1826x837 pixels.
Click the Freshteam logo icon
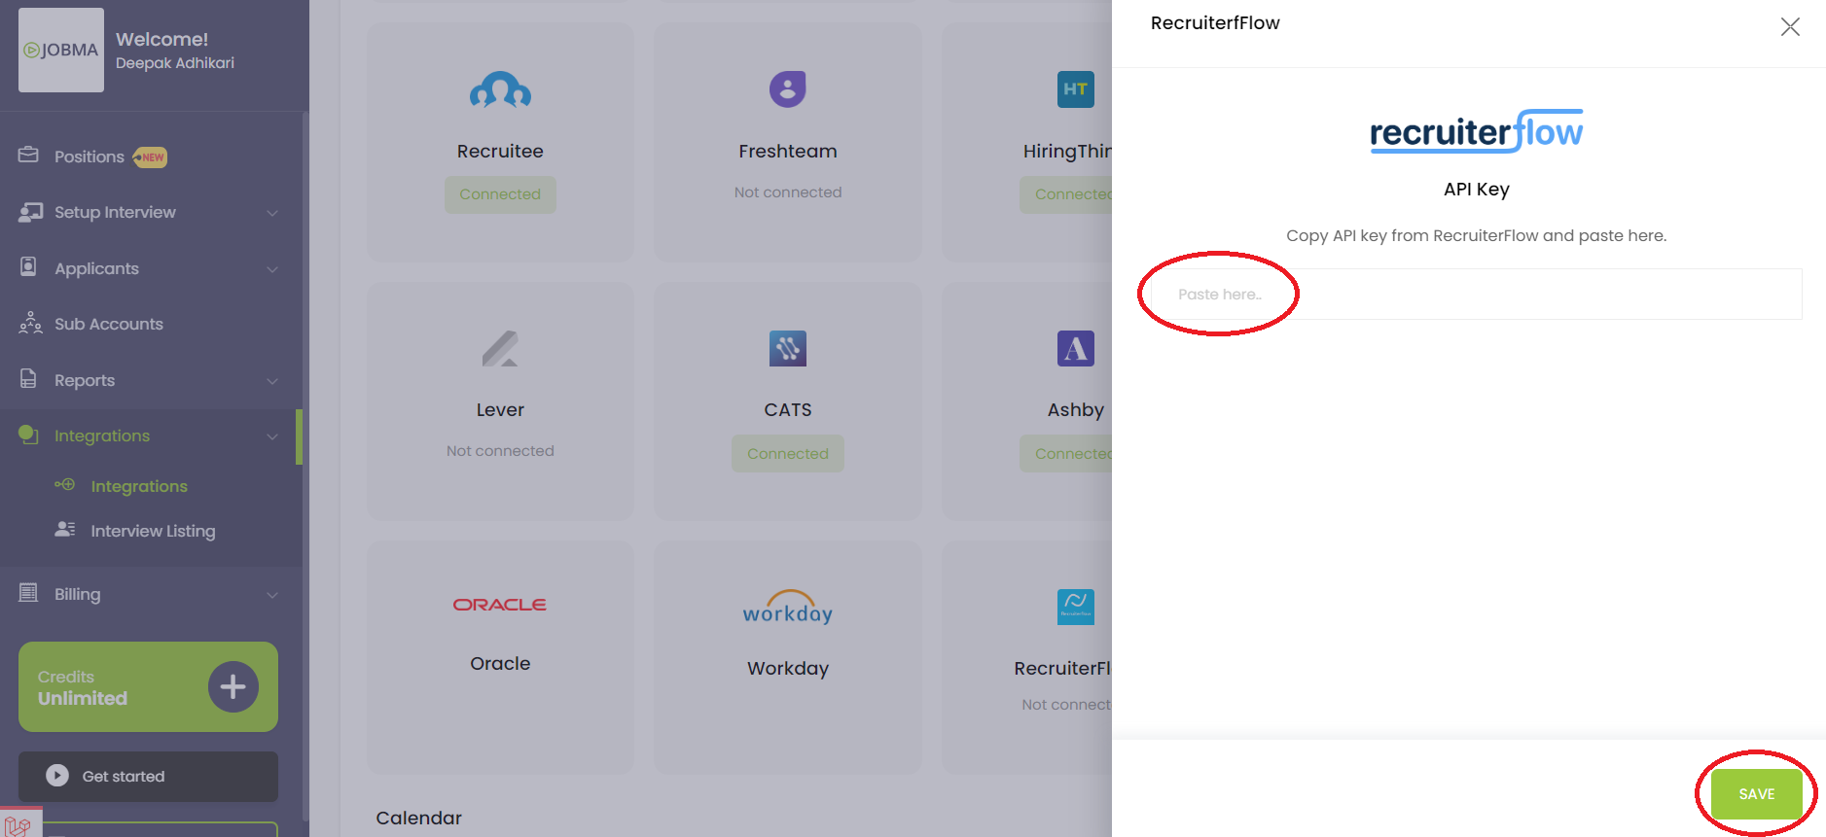tap(788, 89)
